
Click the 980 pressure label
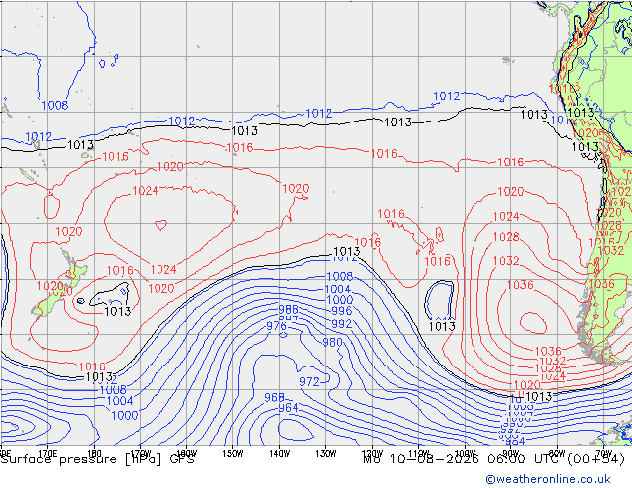tap(332, 343)
